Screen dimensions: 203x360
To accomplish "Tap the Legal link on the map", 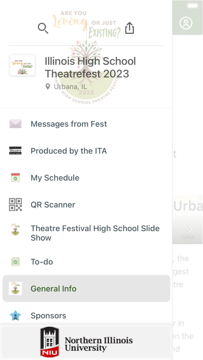I will click(x=188, y=236).
